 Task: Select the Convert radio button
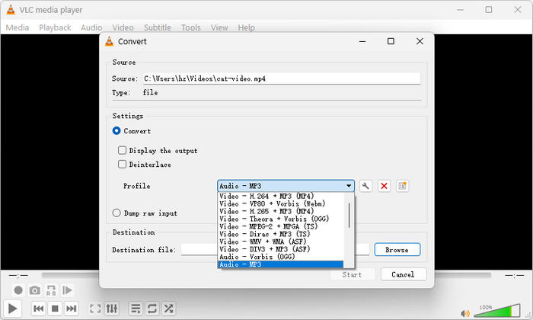click(x=116, y=131)
